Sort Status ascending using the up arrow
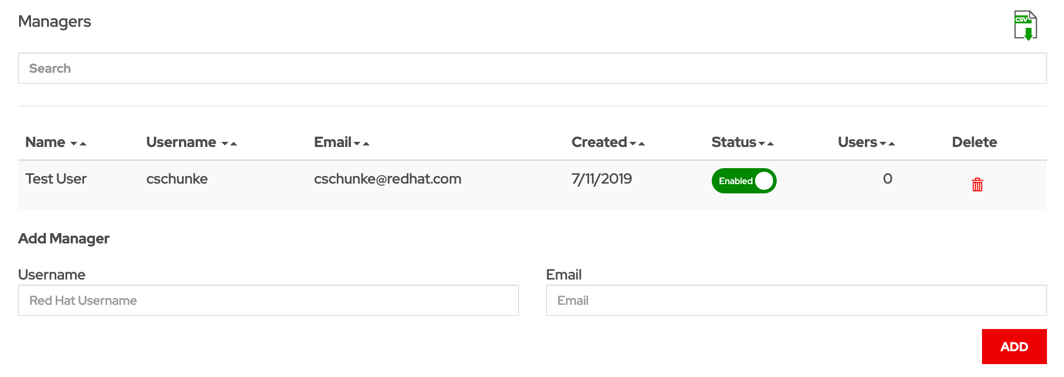 coord(771,144)
